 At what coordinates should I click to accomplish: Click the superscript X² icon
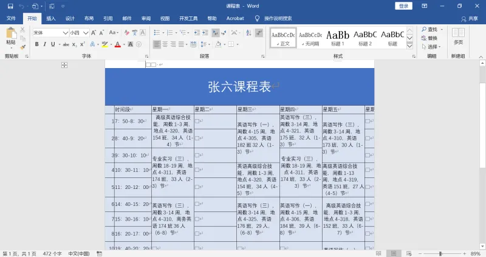(83, 44)
